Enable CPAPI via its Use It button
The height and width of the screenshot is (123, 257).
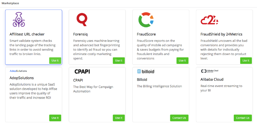point(119,118)
